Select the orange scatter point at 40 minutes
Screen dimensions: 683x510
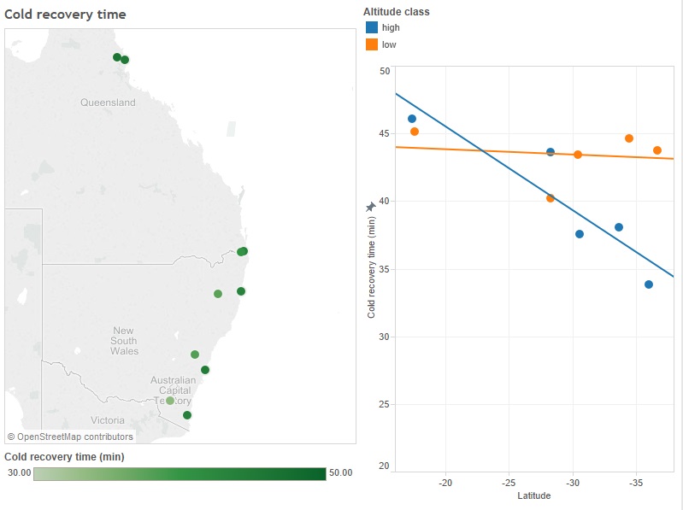(x=551, y=198)
